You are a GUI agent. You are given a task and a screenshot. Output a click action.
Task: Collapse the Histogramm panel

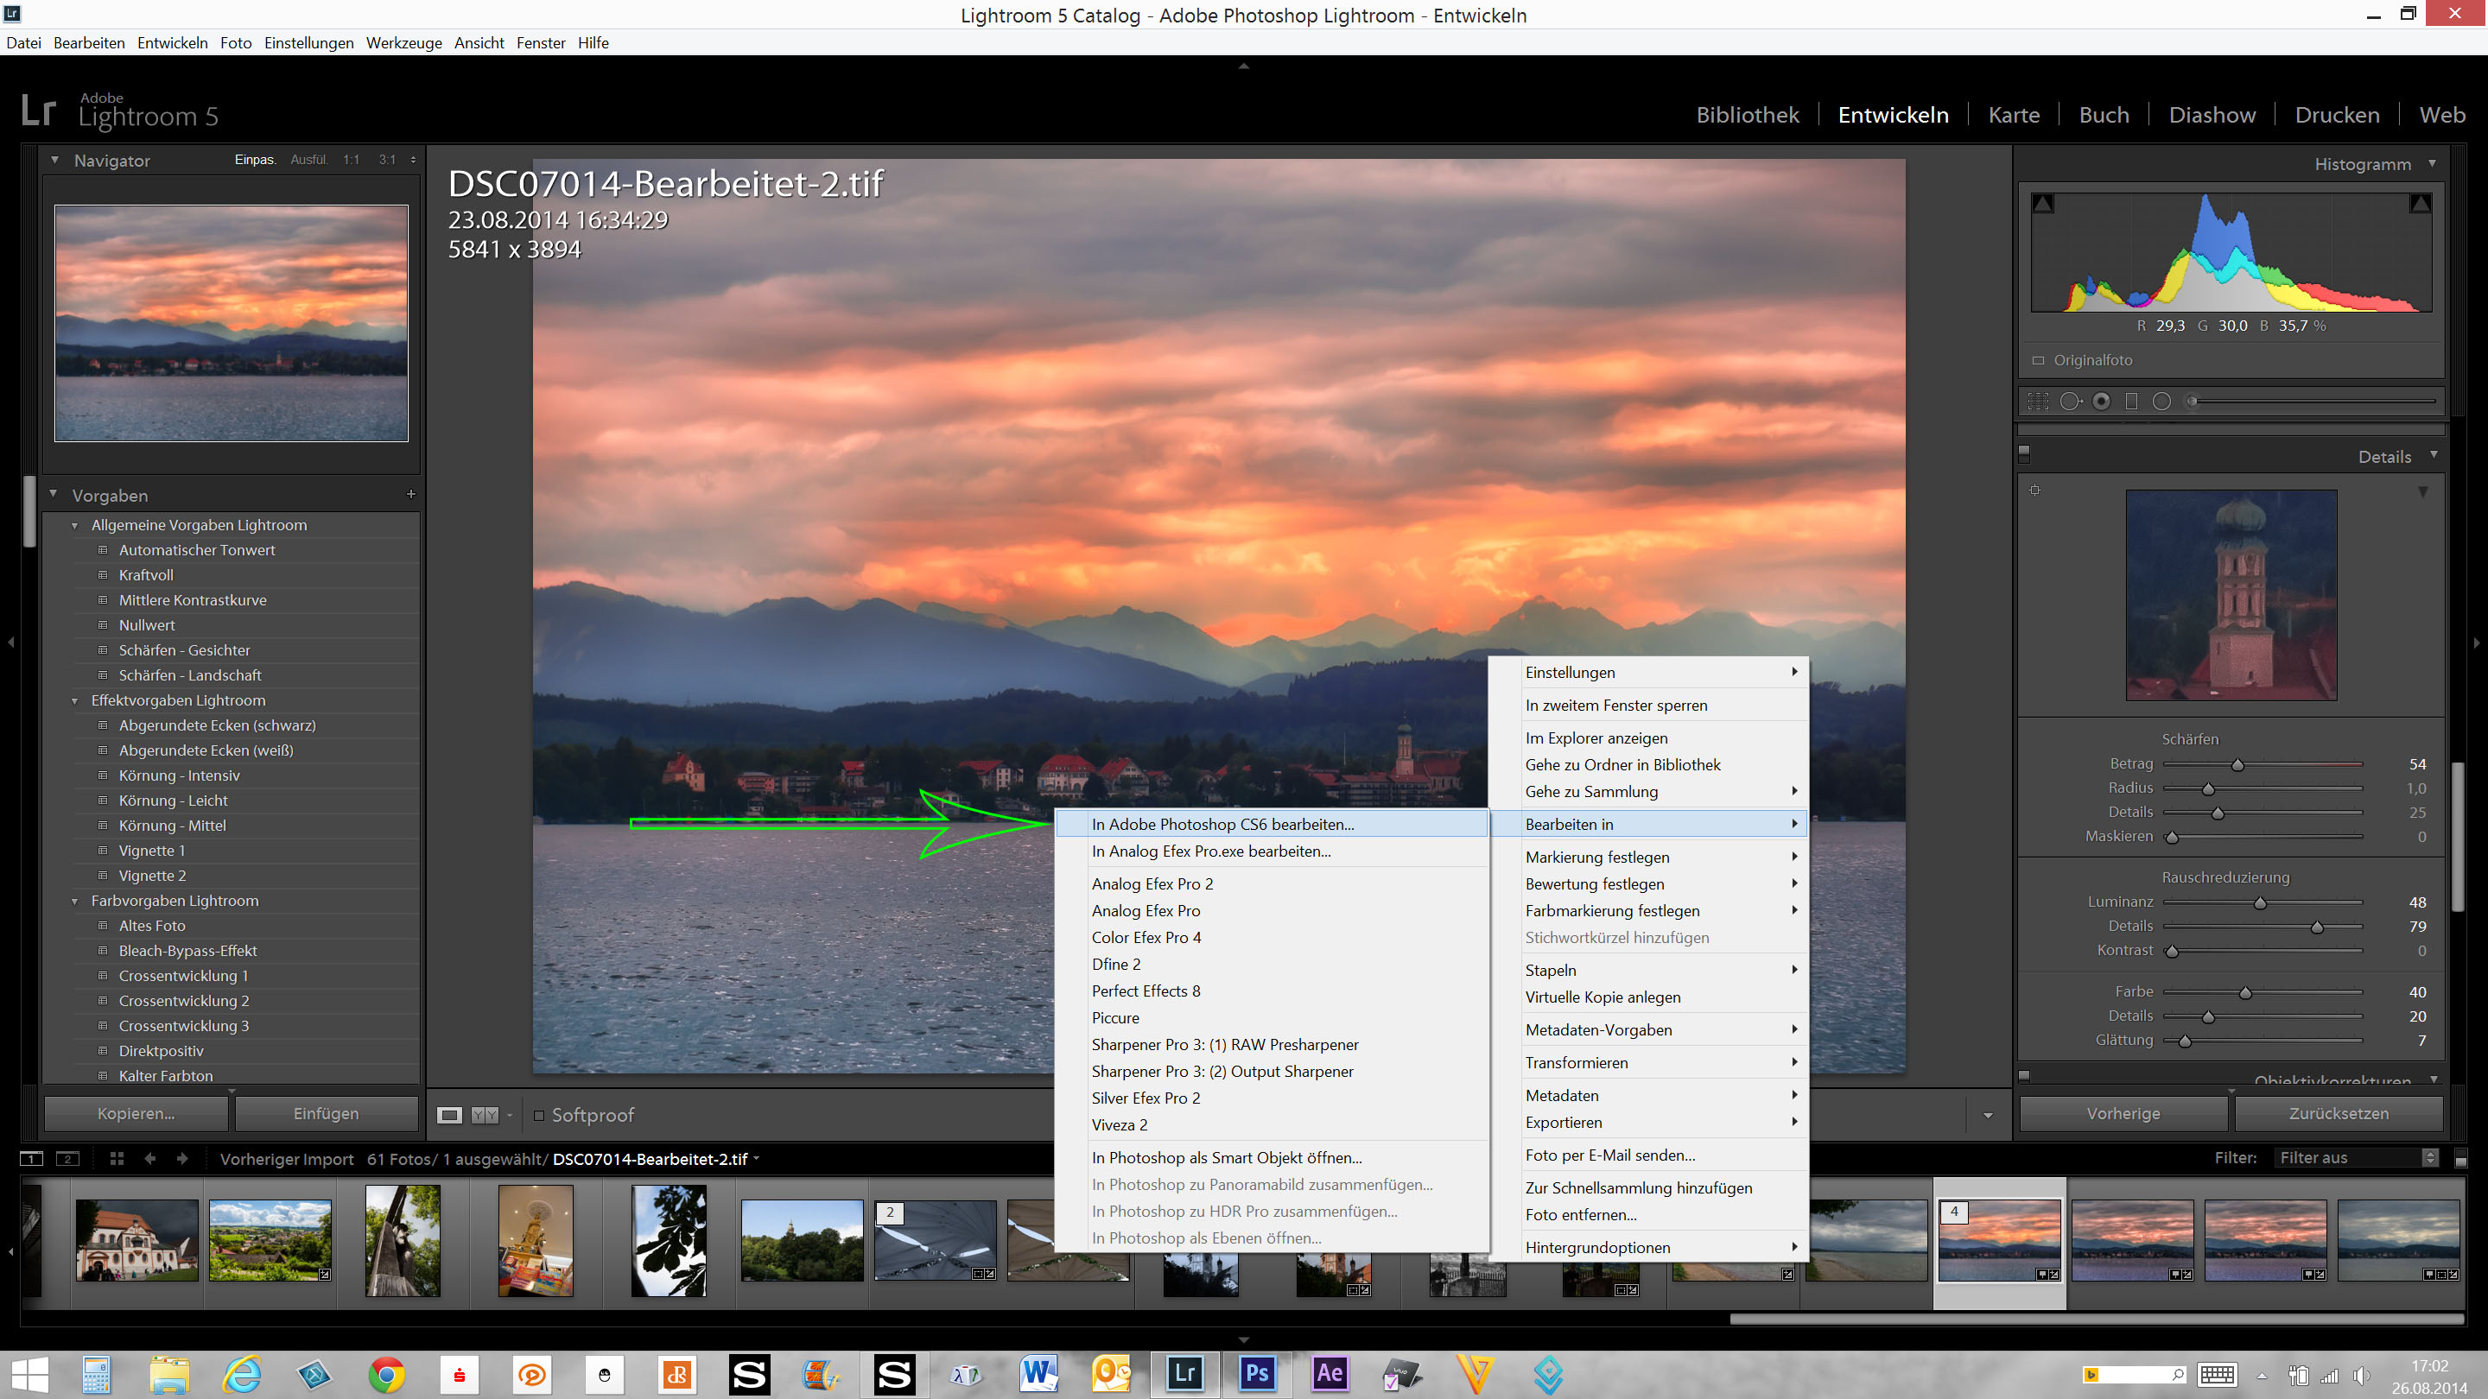pos(2432,163)
